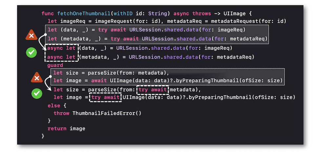328x153 pixels.
Task: Click ThumbnailFailedError() in the throw line
Action: pos(107,113)
